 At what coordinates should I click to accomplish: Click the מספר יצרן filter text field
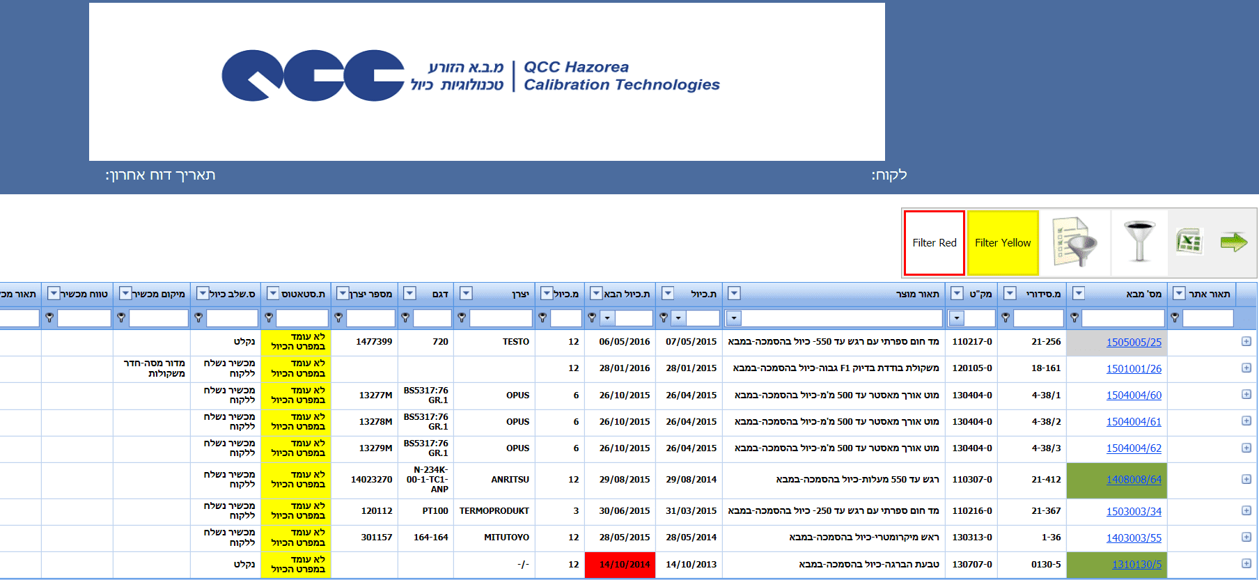pos(370,319)
